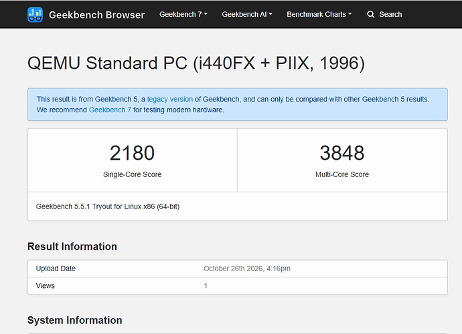
Task: Click the Geekbench 5.5.1 Tryout version text
Action: 108,206
